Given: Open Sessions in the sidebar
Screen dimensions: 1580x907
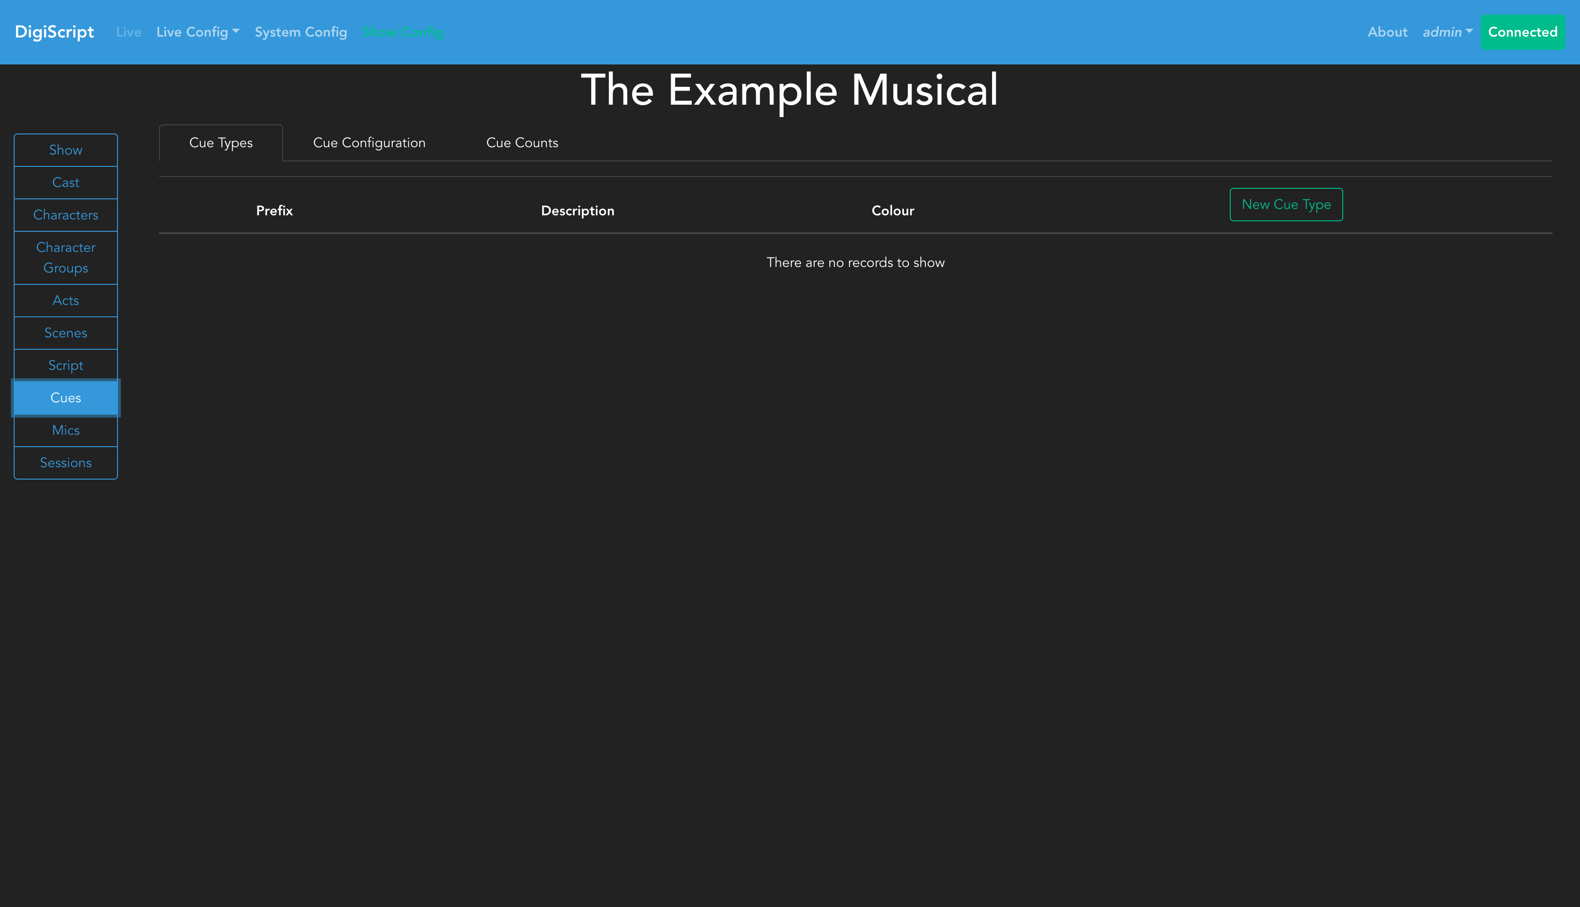Looking at the screenshot, I should coord(65,463).
